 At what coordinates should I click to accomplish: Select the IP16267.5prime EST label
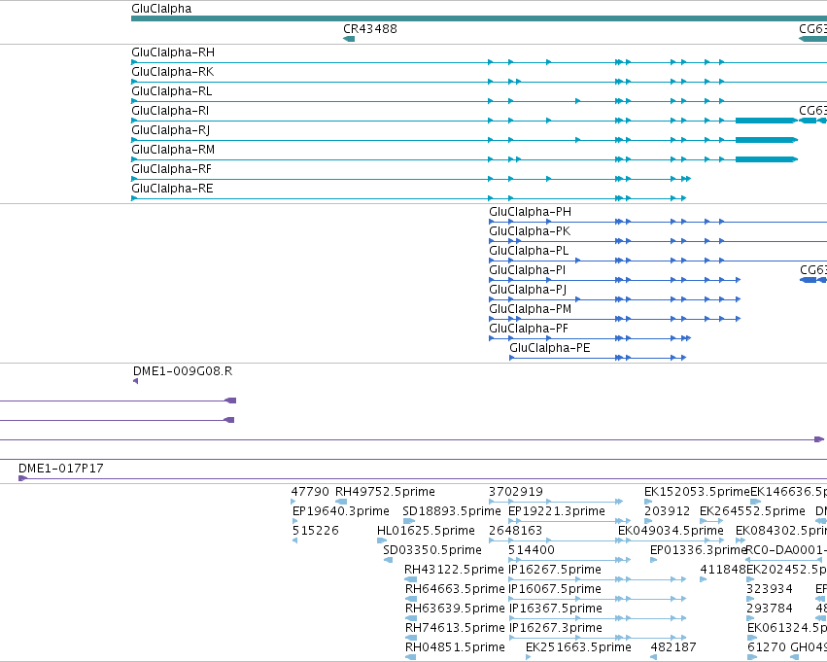click(555, 571)
